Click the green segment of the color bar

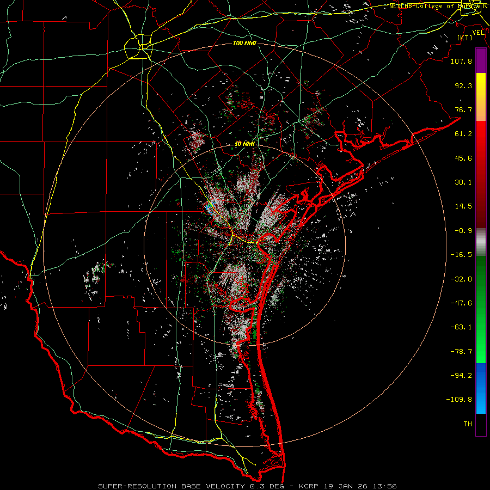481,309
